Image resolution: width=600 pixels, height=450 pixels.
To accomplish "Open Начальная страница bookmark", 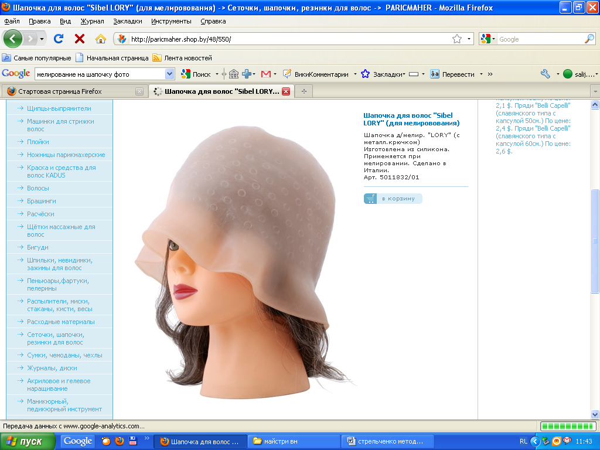I will click(x=112, y=58).
